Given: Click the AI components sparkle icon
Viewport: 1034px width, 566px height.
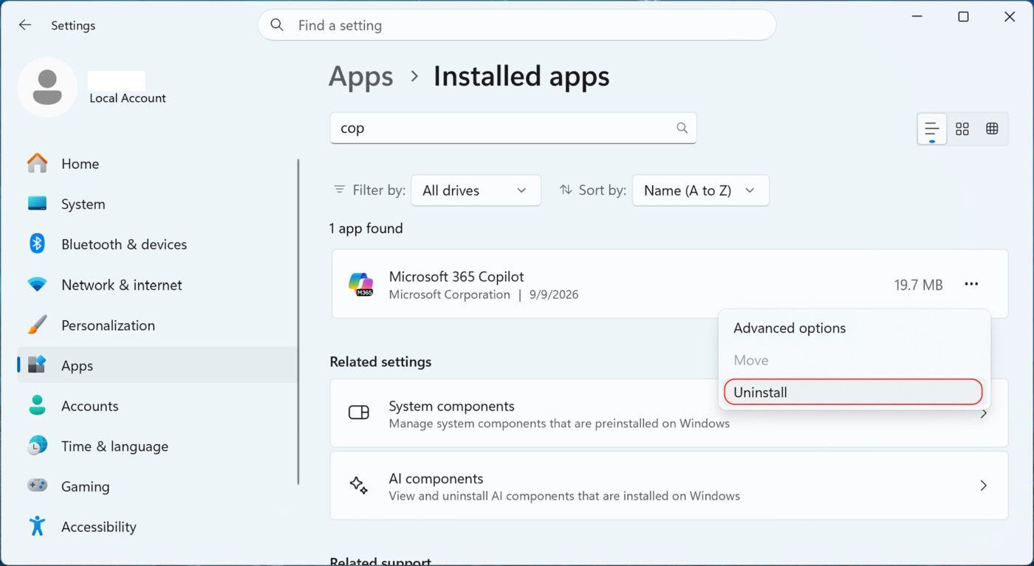Looking at the screenshot, I should click(x=359, y=485).
